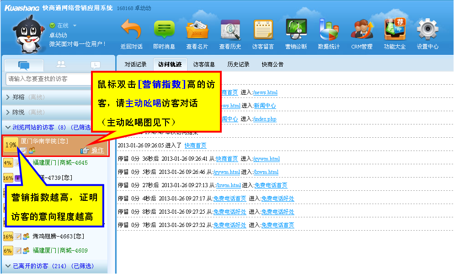Open 设置中心 settings gear icon
This screenshot has width=454, height=275.
pyautogui.click(x=427, y=31)
